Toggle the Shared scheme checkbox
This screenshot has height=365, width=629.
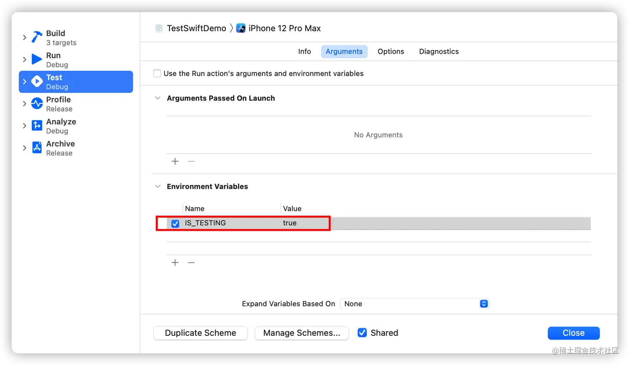pos(362,333)
